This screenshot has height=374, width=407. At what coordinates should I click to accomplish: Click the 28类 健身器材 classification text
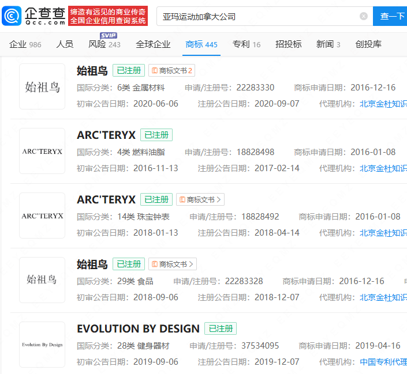pyautogui.click(x=143, y=346)
